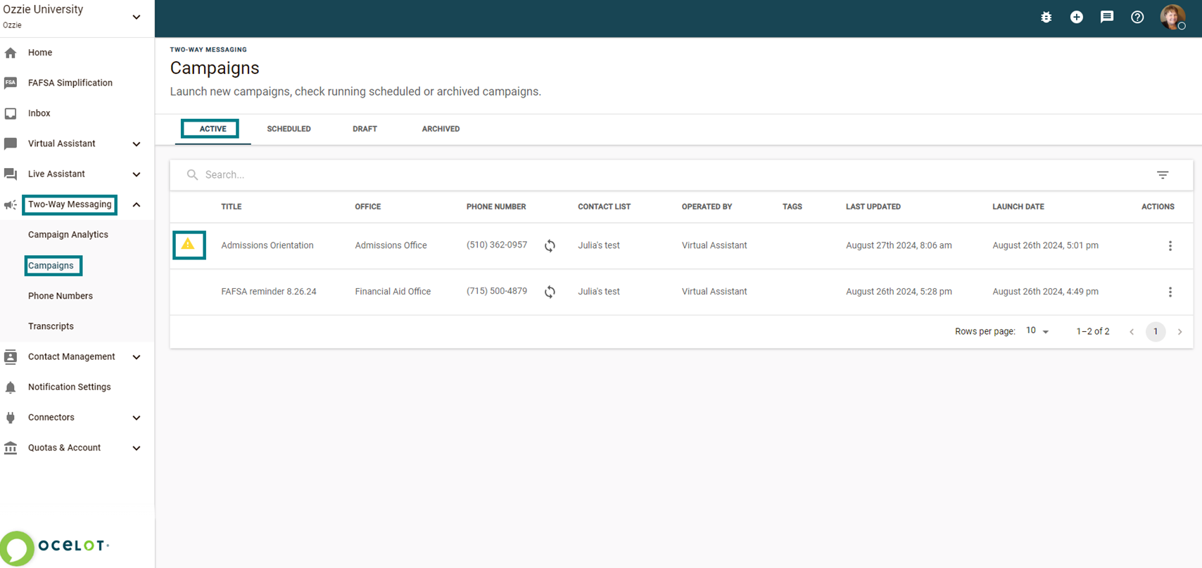Open Campaign Analytics in sidebar

click(68, 235)
